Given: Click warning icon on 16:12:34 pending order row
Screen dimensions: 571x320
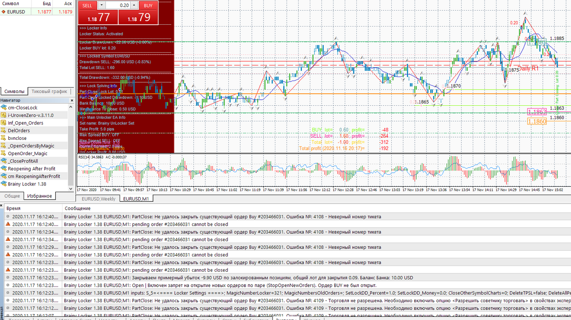Looking at the screenshot, I should tap(8, 239).
